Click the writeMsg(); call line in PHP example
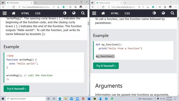The height and width of the screenshot is (101, 179). pos(29,75)
